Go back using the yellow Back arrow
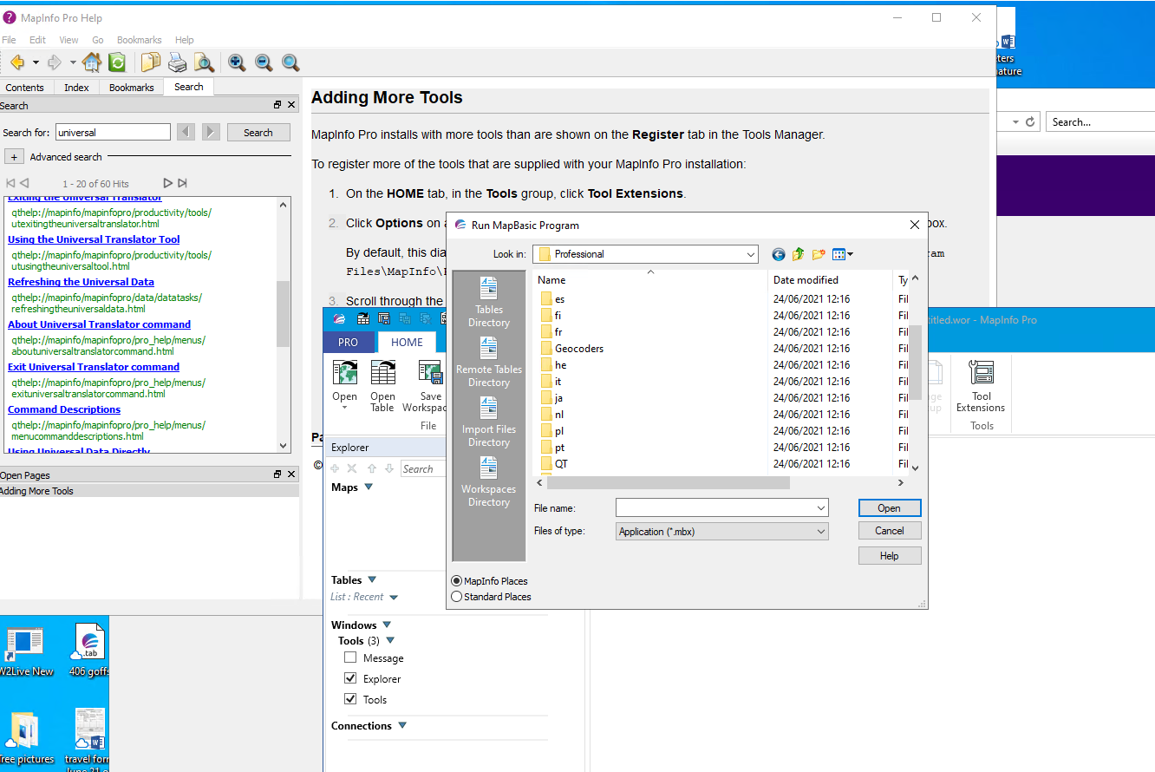Screen dimensions: 1155x772 (x=17, y=62)
